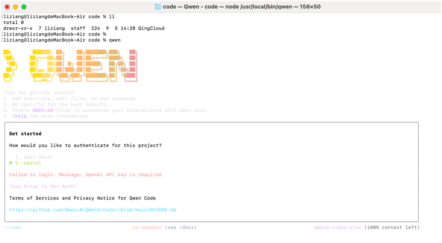
Task: Click the '(Use Enter to Set Auth)' hint
Action: pos(43,186)
